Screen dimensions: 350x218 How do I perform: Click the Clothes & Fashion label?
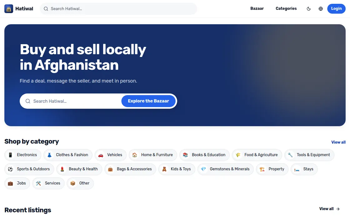(72, 155)
